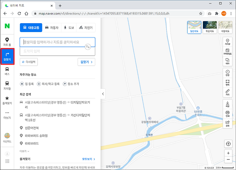Select 면적 area measurement tool

pyautogui.click(x=227, y=83)
